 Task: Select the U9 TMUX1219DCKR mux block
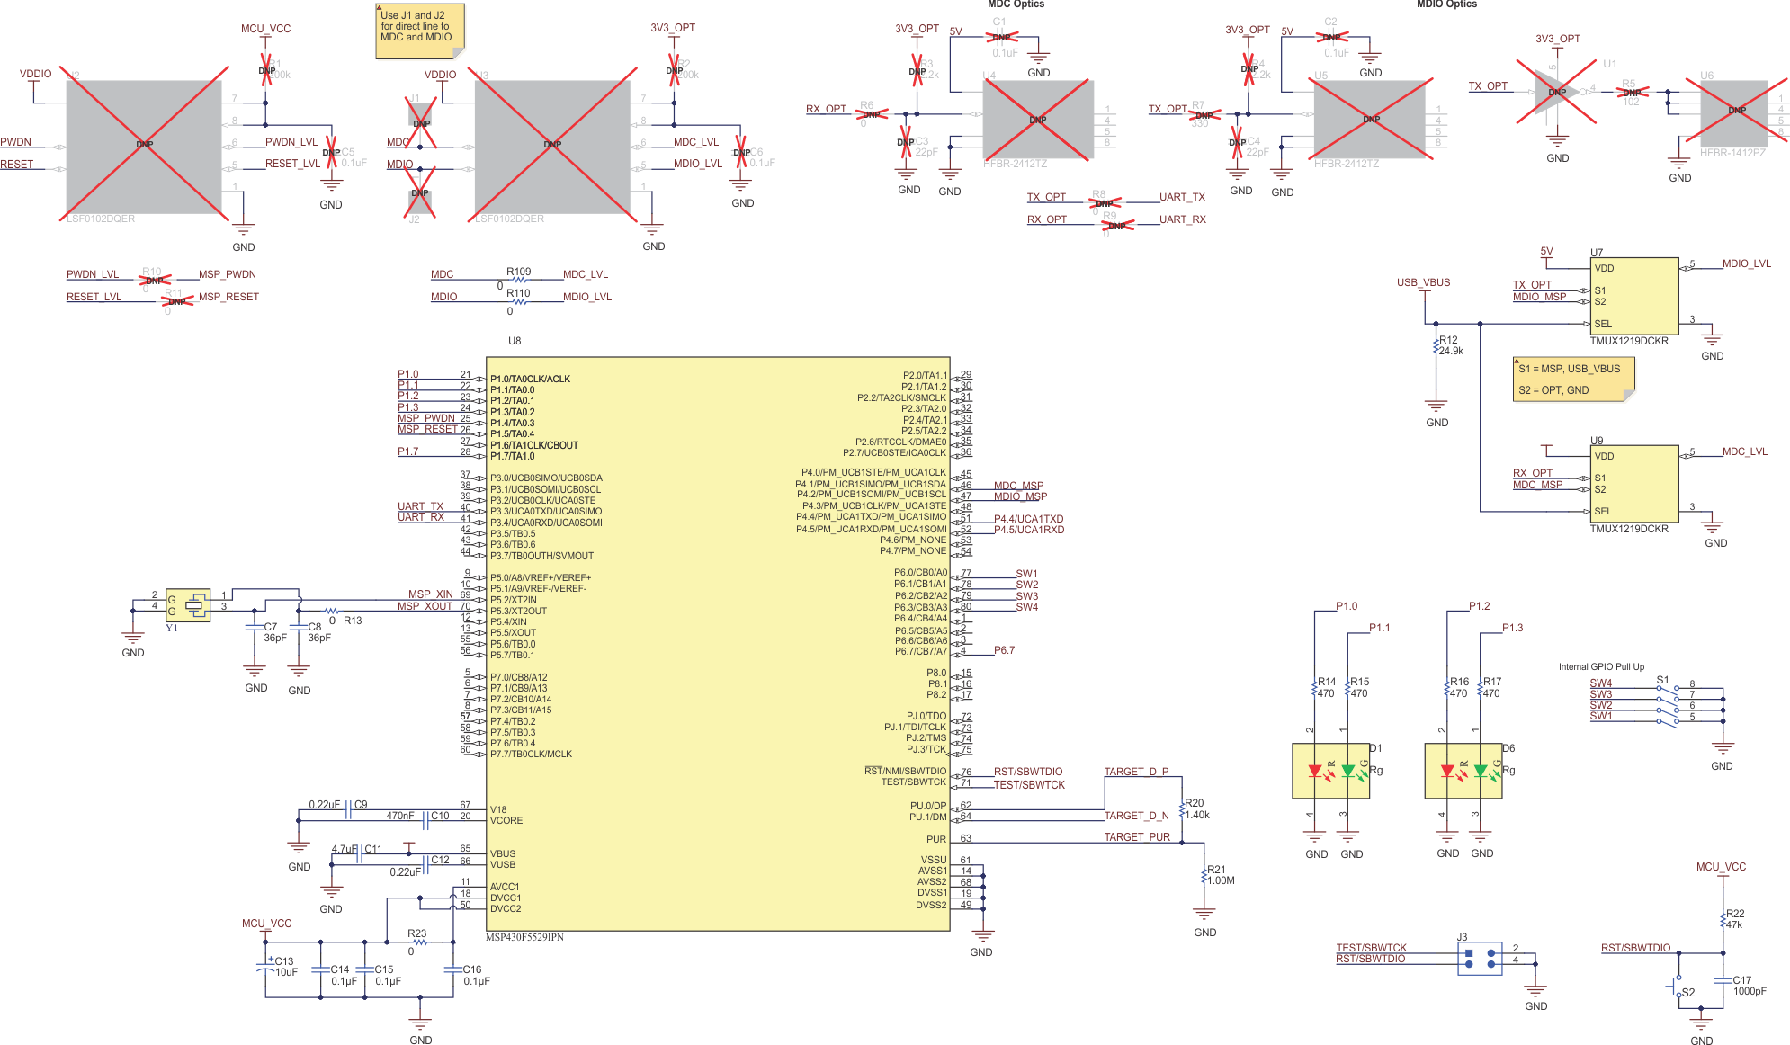point(1633,484)
